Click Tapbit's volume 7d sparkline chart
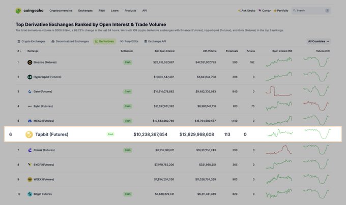The image size is (346, 205). coord(318,134)
